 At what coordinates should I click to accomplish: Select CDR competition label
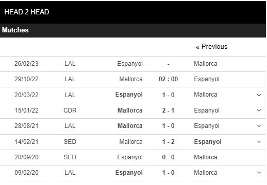[x=70, y=110]
